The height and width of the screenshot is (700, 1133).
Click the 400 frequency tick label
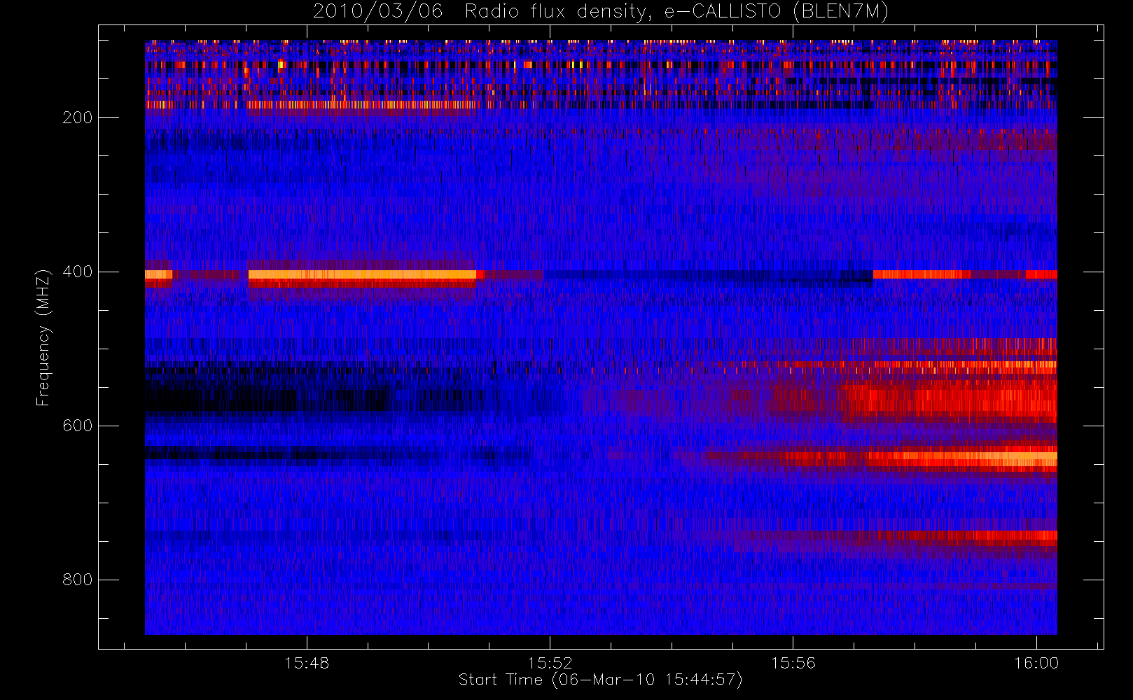pyautogui.click(x=78, y=272)
